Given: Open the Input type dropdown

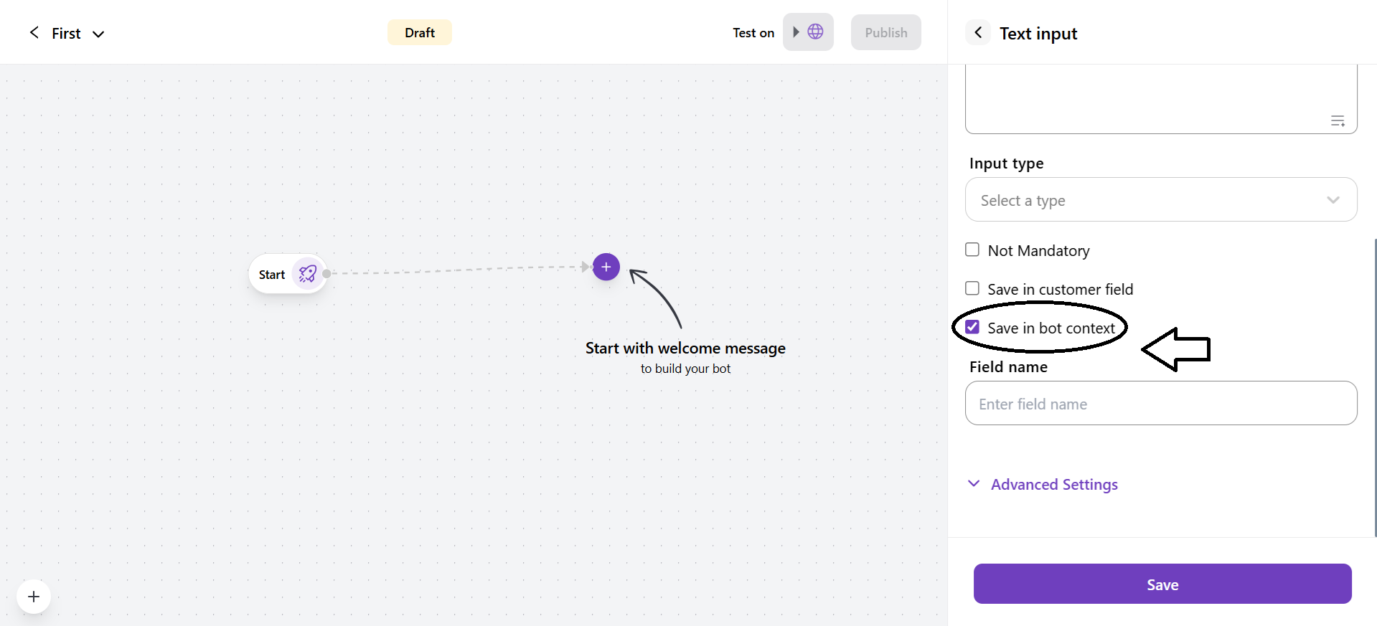Looking at the screenshot, I should pyautogui.click(x=1160, y=200).
